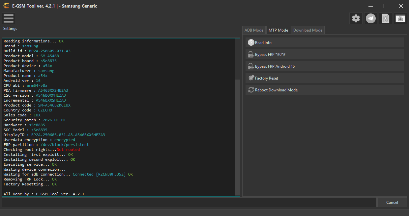This screenshot has height=216, width=409.
Task: Click the E-GSM Tool app logo
Action: coord(6,6)
